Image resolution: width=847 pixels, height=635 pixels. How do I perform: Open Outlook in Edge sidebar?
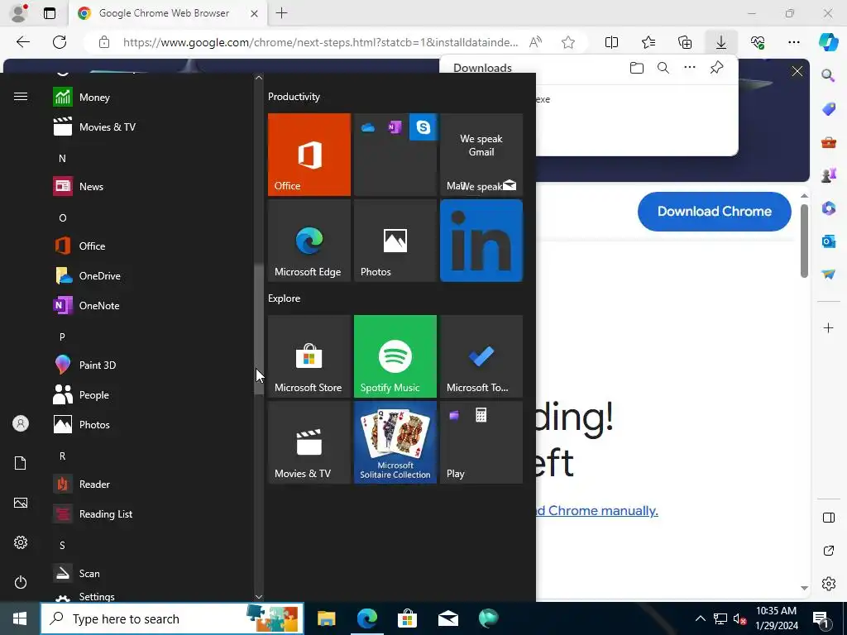click(x=828, y=241)
